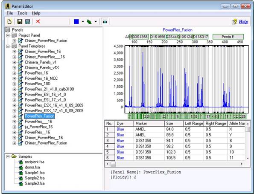Select the Panels root node

[x=18, y=30]
